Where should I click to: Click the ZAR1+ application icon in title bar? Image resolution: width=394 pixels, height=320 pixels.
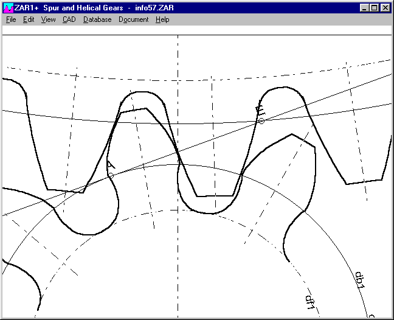9,8
